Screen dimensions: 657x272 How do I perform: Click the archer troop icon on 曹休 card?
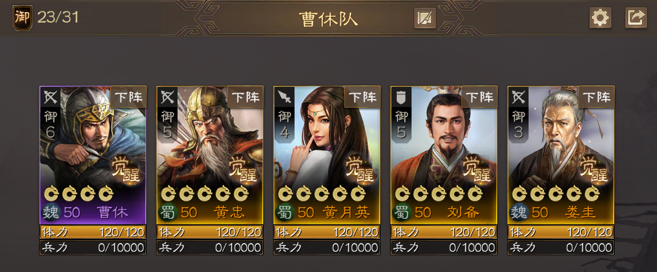[x=50, y=98]
